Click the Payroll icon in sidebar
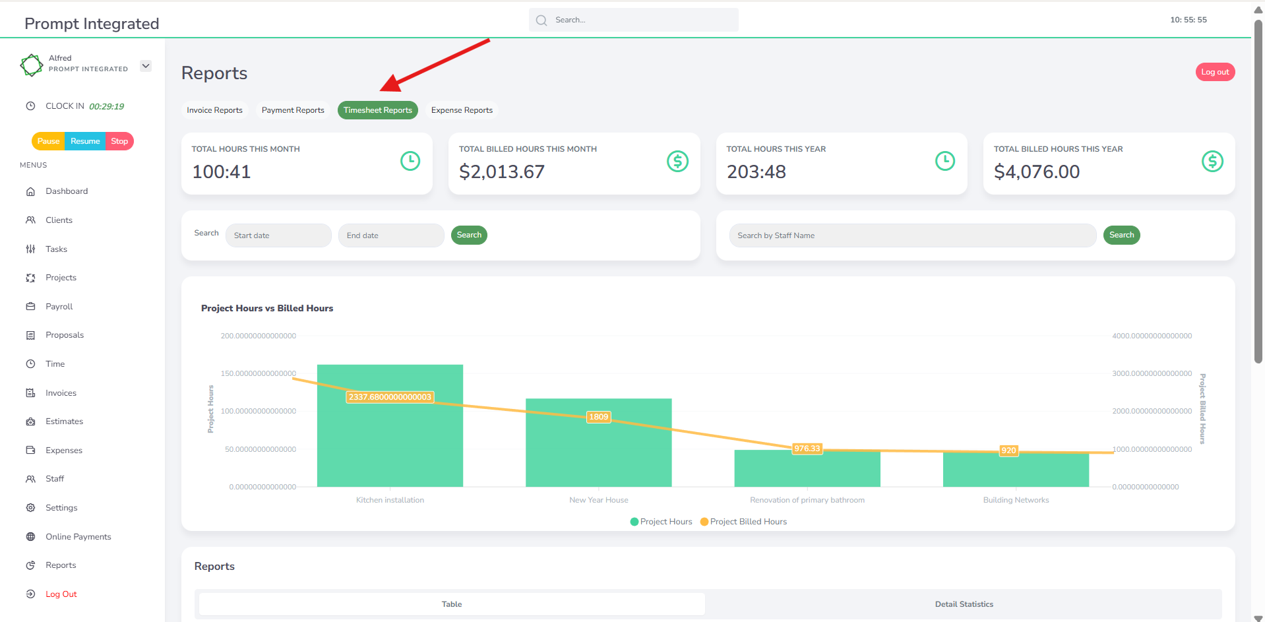This screenshot has height=622, width=1265. tap(30, 307)
